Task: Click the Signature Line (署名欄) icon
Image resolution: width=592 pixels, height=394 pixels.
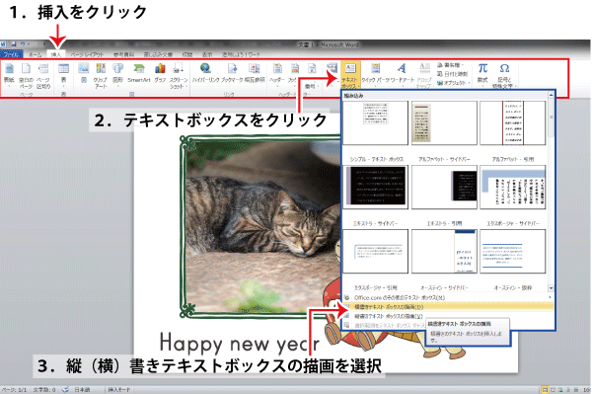Action: (440, 65)
